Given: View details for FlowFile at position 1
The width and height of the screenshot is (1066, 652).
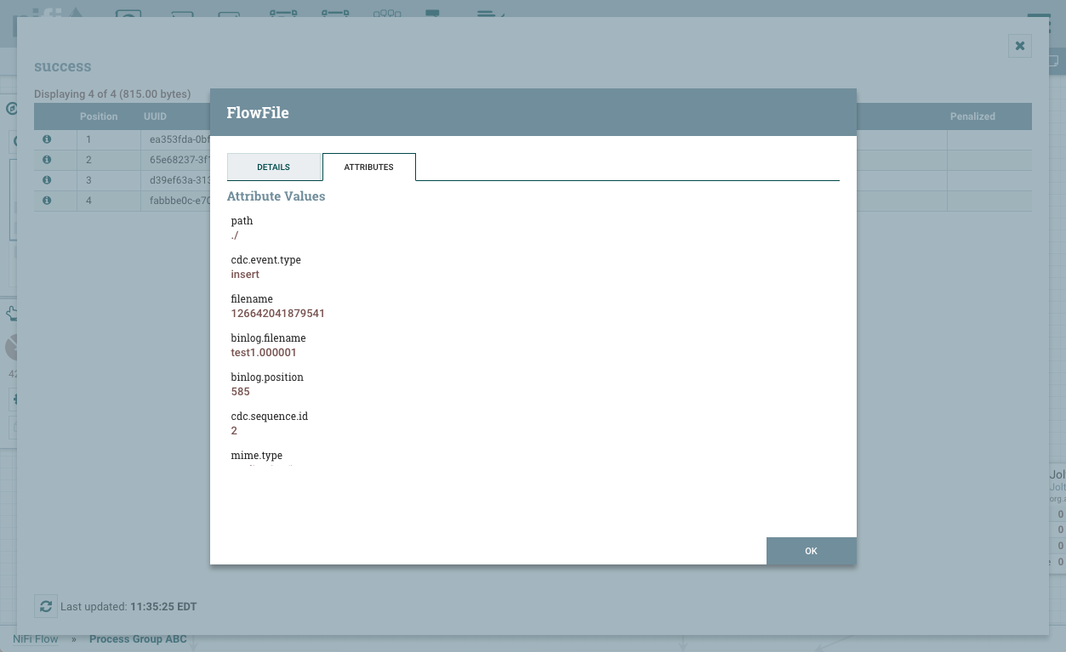Looking at the screenshot, I should click(47, 139).
